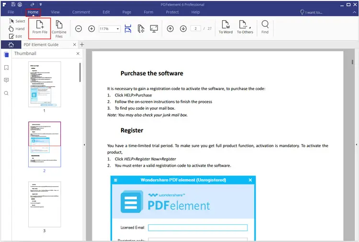359x242 pixels.
Task: Switch to the Comment tab
Action: click(x=81, y=12)
